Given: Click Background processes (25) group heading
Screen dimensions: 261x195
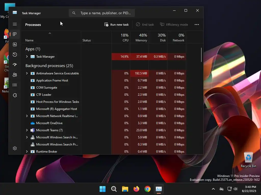Looking at the screenshot, I should (x=49, y=66).
